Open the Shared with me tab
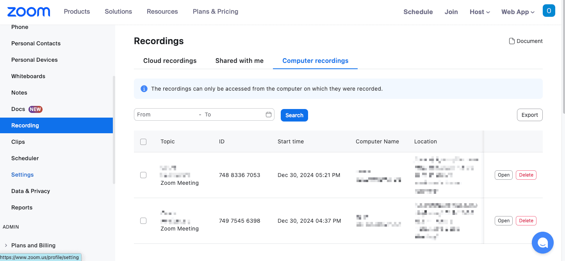565x261 pixels. coord(239,61)
